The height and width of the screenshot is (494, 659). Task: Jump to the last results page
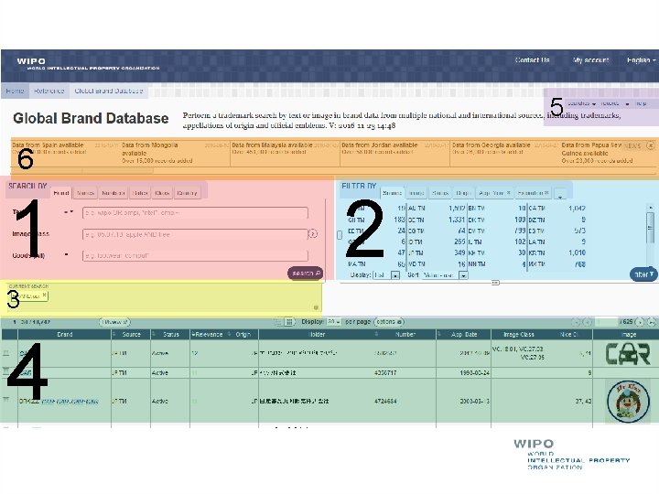click(x=652, y=322)
